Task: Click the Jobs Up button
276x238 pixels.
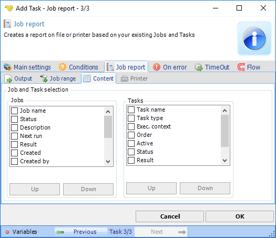Action: 35,189
